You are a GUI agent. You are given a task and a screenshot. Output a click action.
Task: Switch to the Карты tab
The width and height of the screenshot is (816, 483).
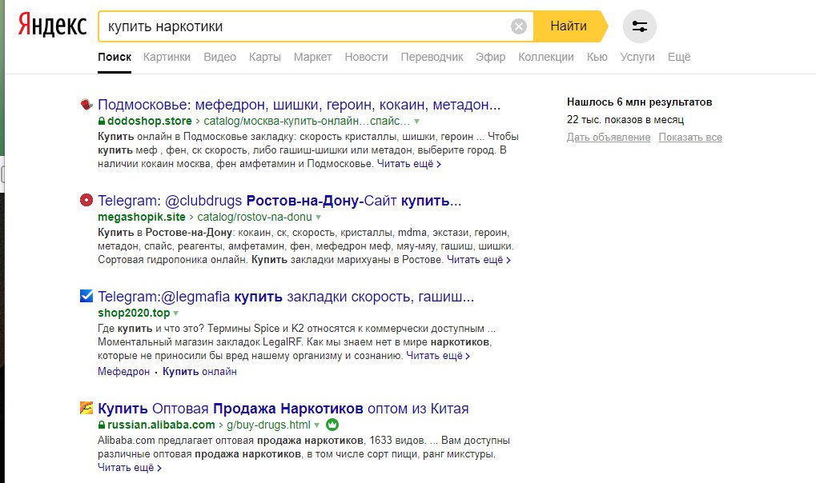[265, 58]
